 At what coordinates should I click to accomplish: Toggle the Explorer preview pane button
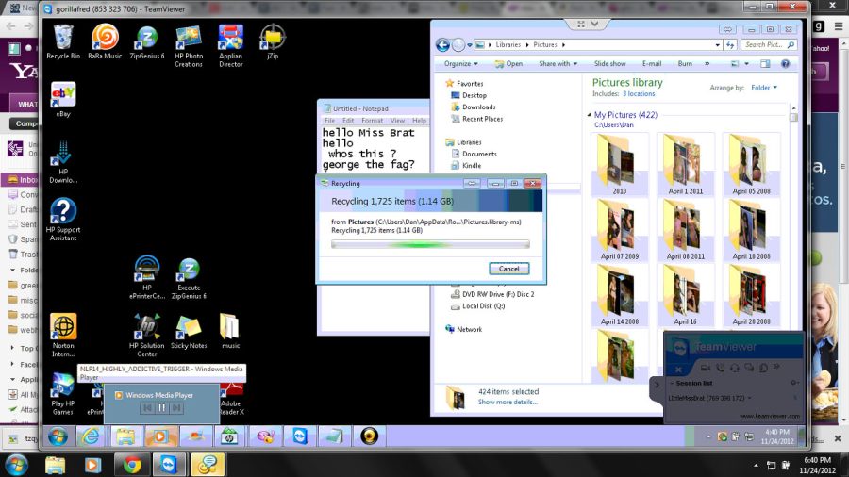click(765, 64)
